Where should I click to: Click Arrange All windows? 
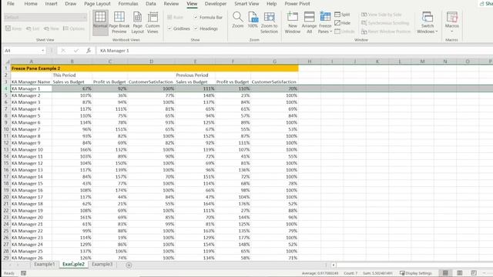point(309,22)
